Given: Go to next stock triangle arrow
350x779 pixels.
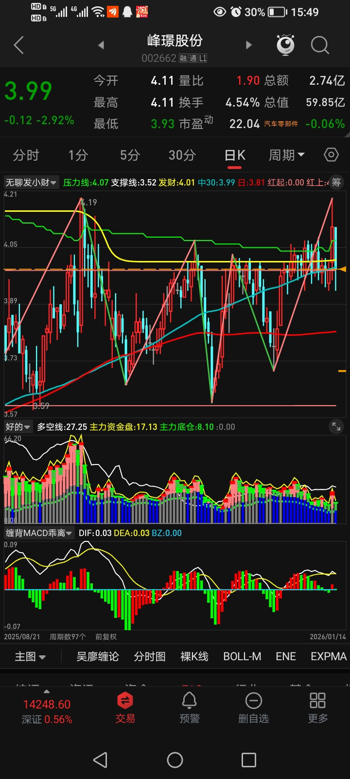Looking at the screenshot, I should coord(249,45).
